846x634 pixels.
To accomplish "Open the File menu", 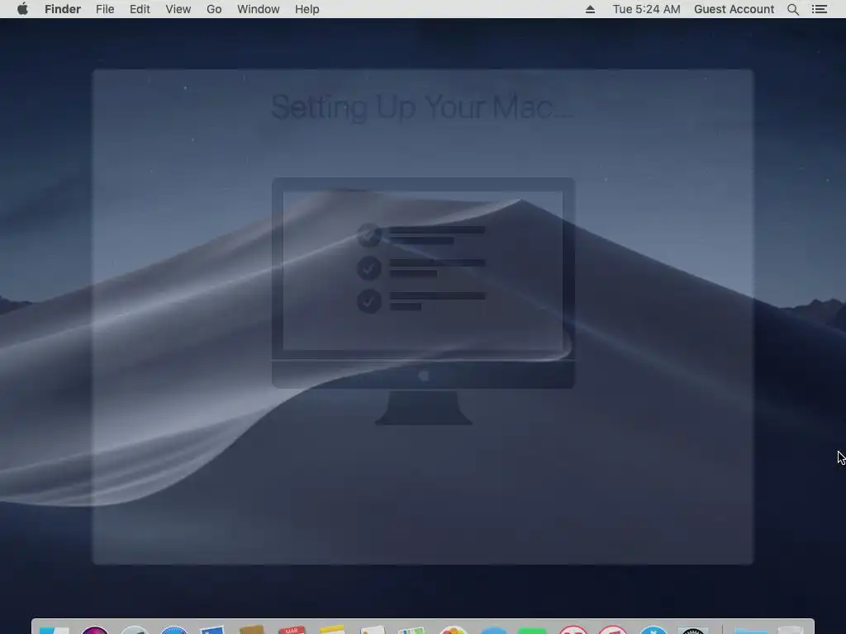I will pyautogui.click(x=105, y=9).
